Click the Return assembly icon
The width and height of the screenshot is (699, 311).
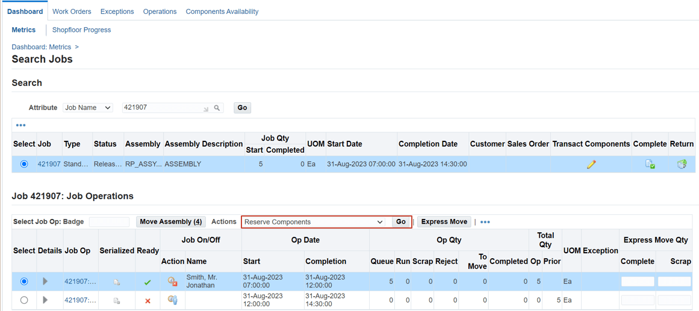point(682,164)
